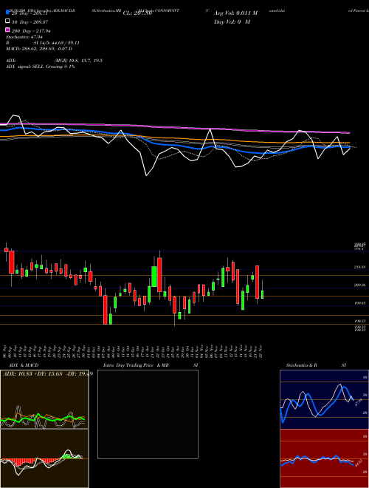Open the empty intraday trading price panel

tap(148, 414)
